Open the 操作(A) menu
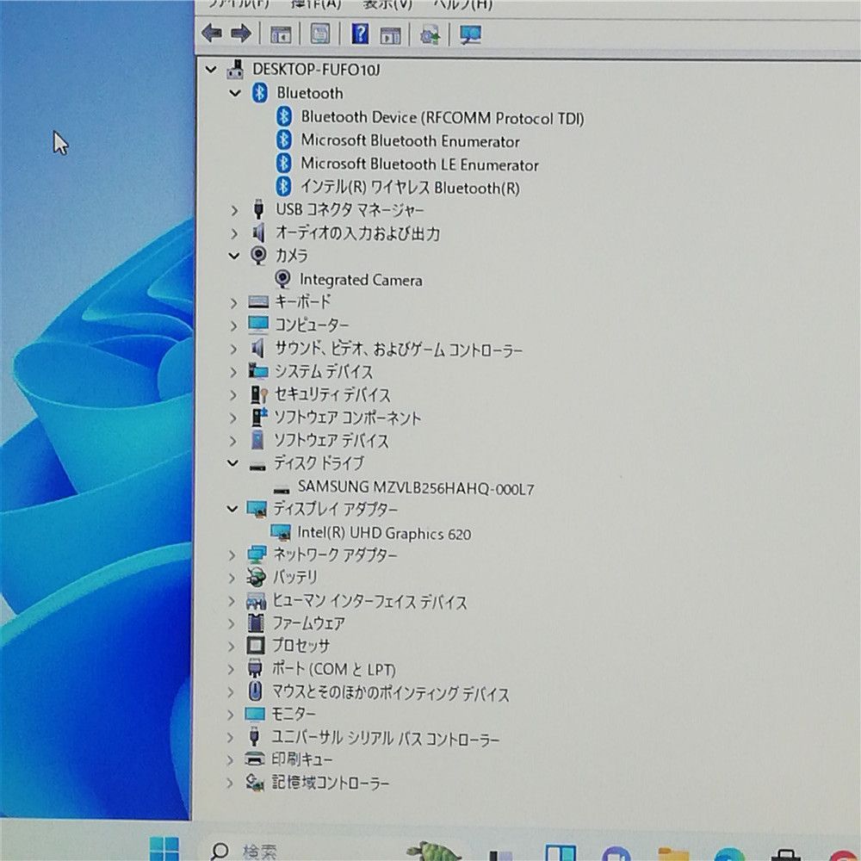The height and width of the screenshot is (861, 861). 316,3
